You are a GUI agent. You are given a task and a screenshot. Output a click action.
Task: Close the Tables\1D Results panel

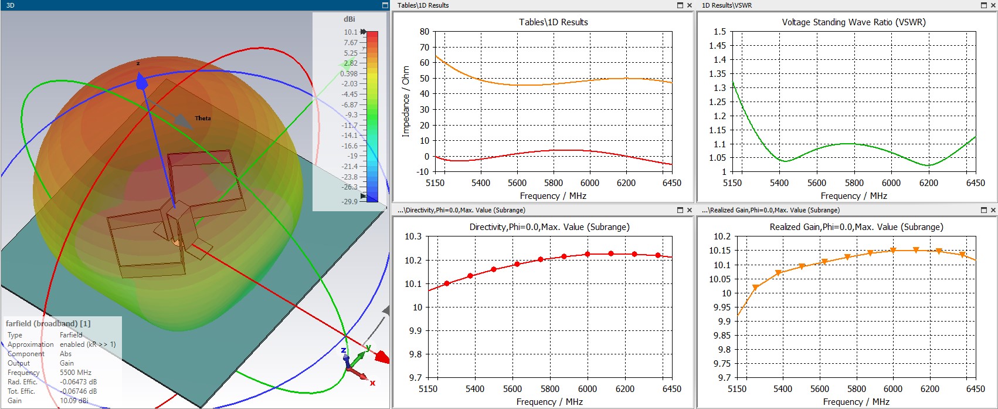coord(690,5)
